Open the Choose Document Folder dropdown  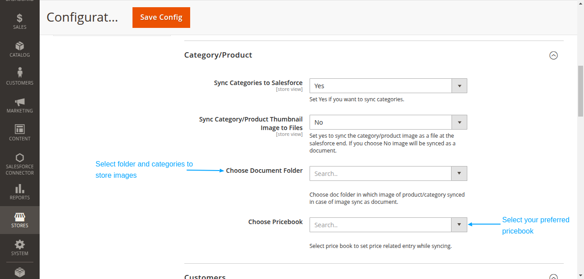pos(459,173)
